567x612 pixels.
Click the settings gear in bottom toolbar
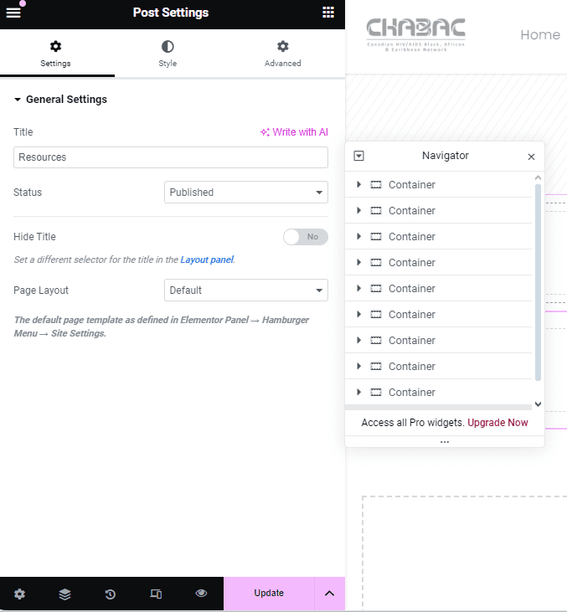point(19,594)
